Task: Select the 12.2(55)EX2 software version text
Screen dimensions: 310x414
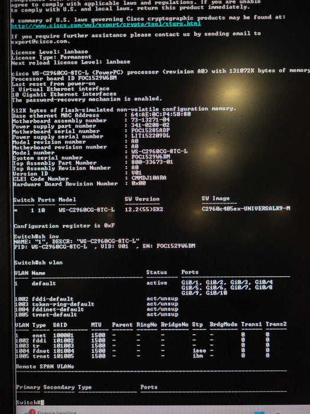Action: tap(144, 209)
